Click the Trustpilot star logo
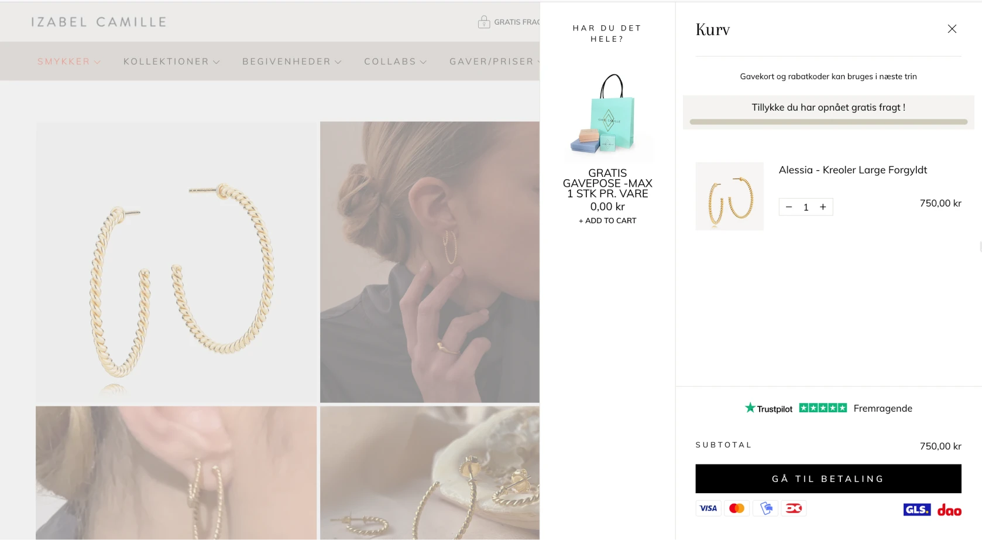Image resolution: width=982 pixels, height=540 pixels. point(750,408)
